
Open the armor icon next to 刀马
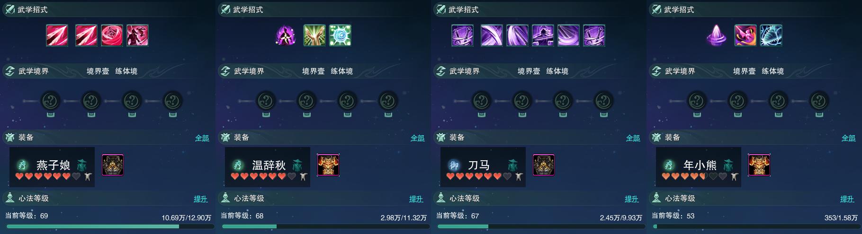coord(544,165)
